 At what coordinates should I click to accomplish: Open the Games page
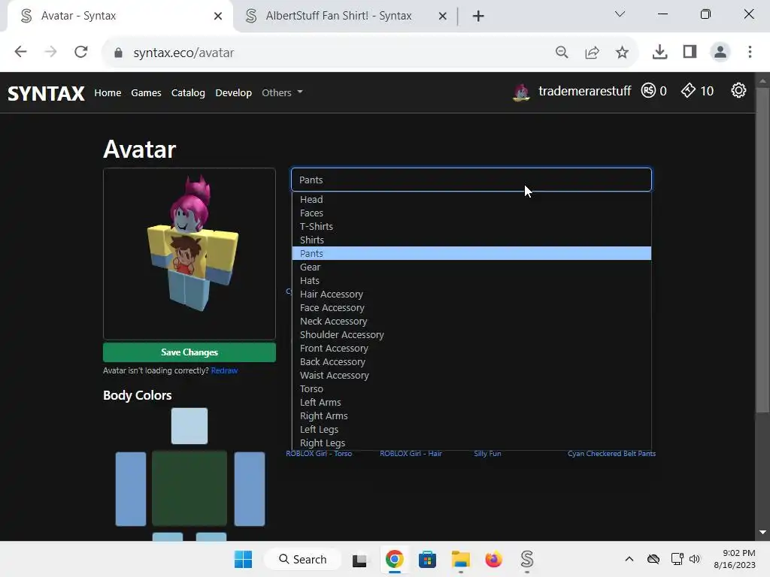[x=146, y=92]
